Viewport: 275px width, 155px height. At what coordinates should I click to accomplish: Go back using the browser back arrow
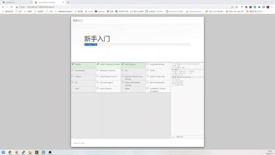pyautogui.click(x=3, y=7)
